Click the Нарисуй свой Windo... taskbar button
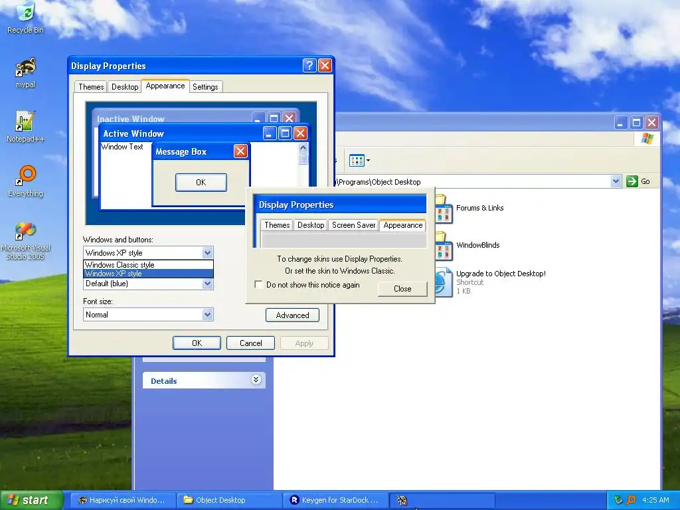The width and height of the screenshot is (680, 510). coord(123,500)
